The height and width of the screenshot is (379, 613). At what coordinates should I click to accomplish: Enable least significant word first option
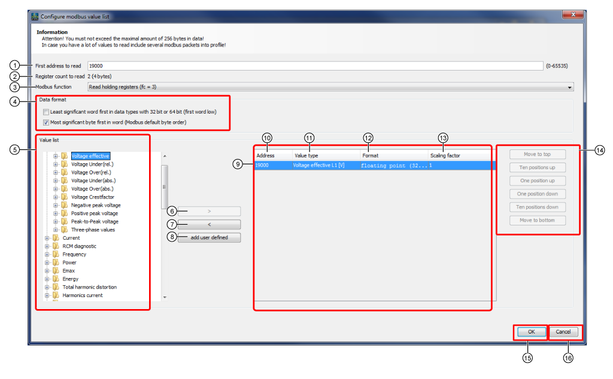point(45,112)
